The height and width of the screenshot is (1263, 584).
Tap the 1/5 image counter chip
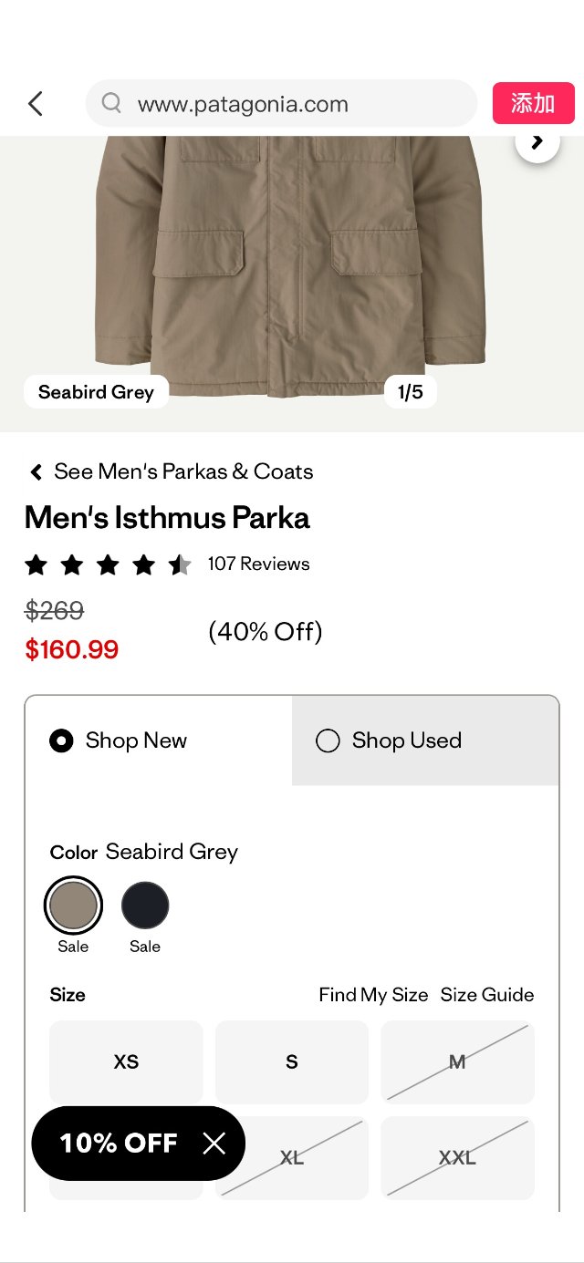click(x=411, y=391)
